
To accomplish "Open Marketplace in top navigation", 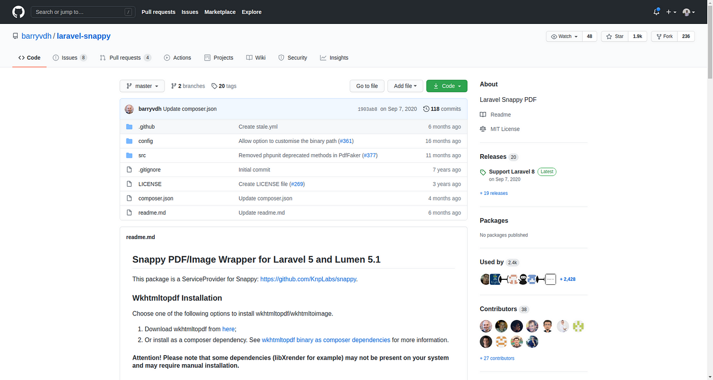I will tap(220, 12).
